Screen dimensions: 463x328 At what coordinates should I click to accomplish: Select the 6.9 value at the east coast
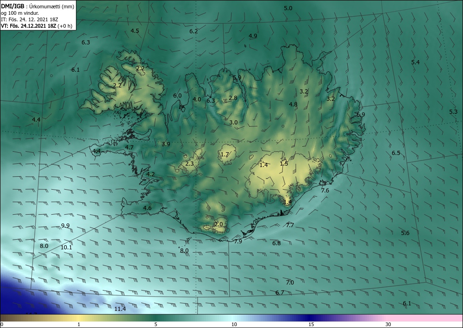tap(361, 115)
